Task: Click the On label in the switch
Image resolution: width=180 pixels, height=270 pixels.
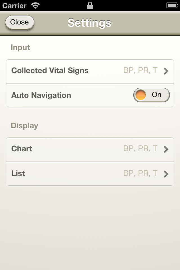Action: 156,95
